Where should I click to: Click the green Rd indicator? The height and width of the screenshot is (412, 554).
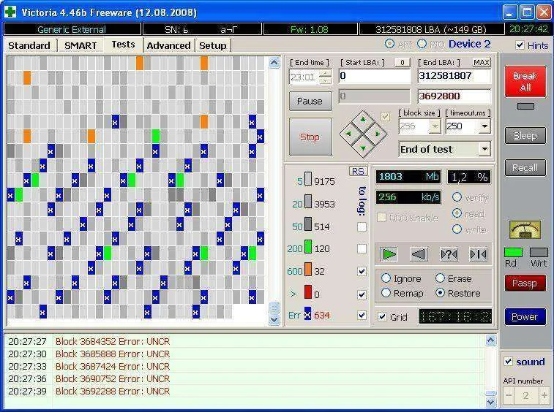513,252
